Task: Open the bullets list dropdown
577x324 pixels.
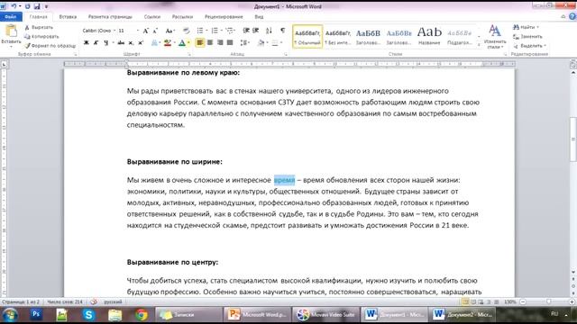Action: pos(206,31)
